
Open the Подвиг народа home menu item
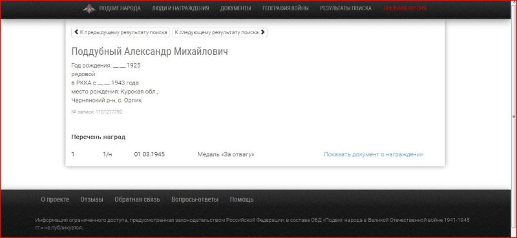pos(120,8)
